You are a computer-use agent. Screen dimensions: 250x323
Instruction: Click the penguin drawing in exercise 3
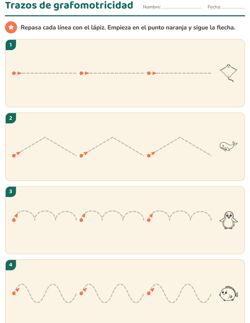click(x=229, y=220)
